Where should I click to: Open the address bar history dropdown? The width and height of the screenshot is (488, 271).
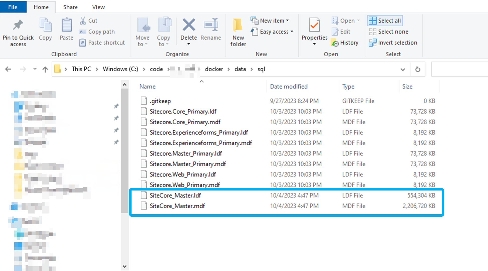point(403,69)
